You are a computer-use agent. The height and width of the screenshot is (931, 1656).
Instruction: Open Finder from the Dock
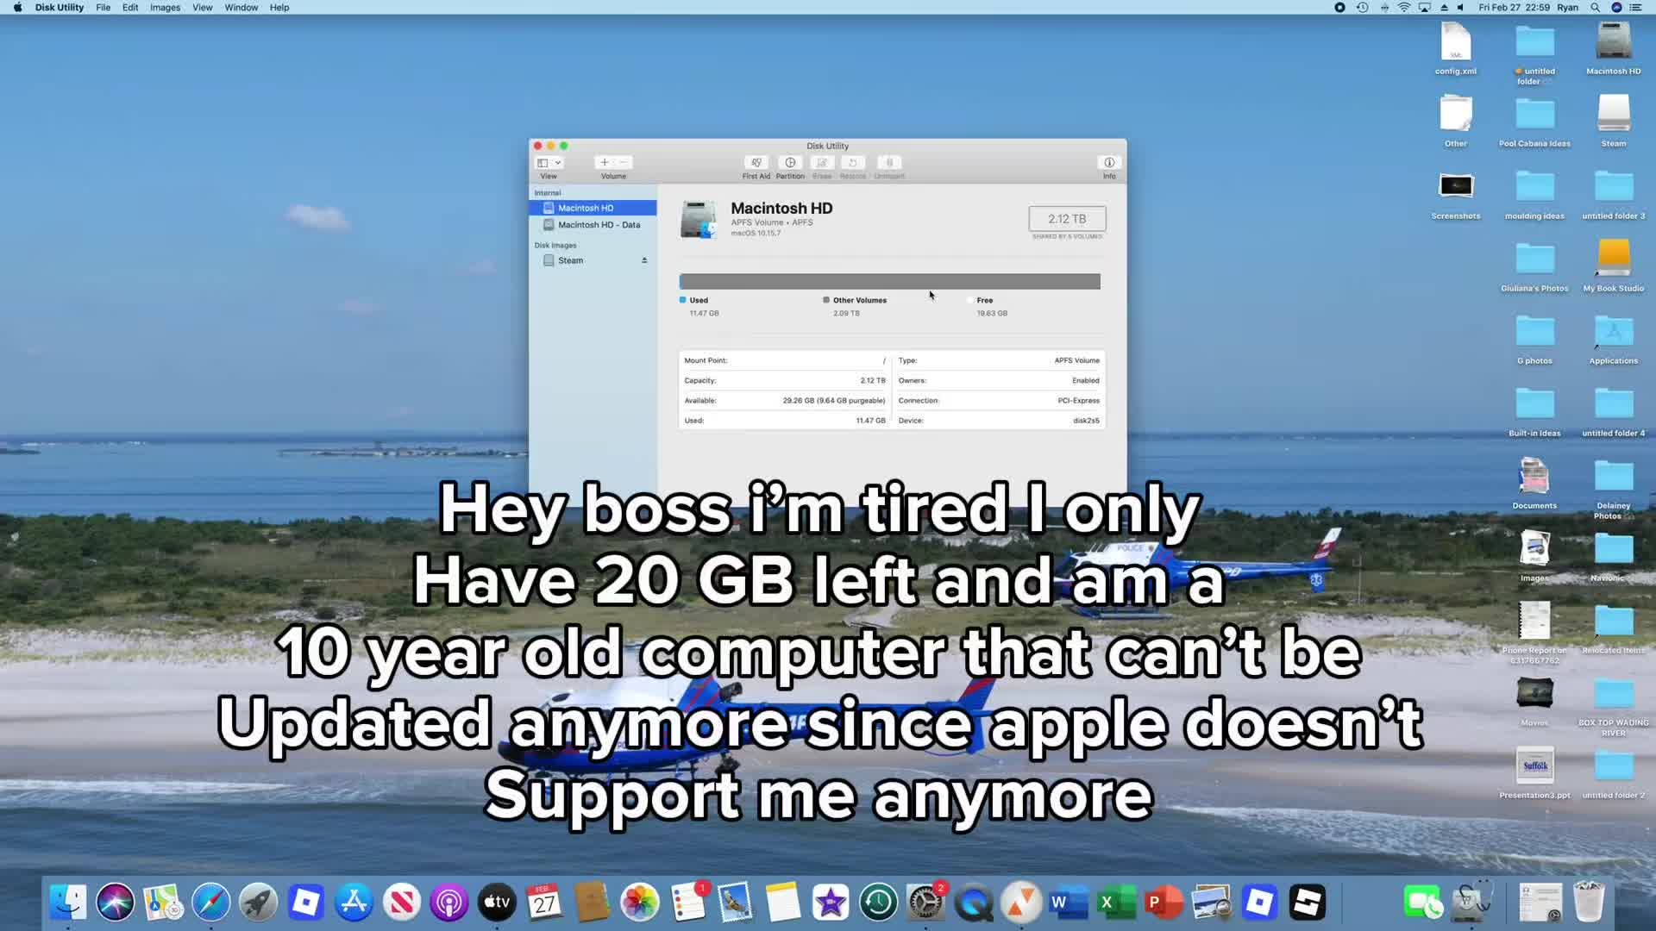68,903
